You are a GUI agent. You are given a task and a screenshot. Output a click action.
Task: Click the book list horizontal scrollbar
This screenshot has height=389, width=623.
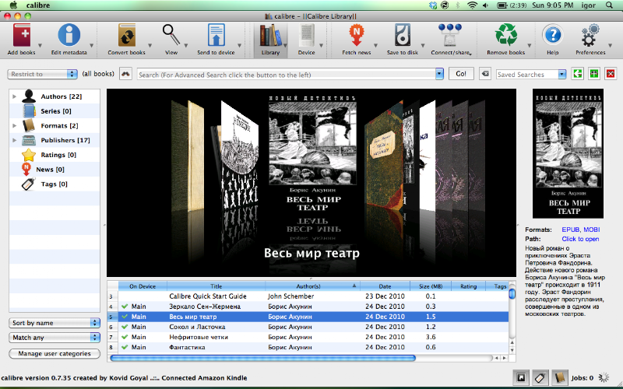click(262, 358)
